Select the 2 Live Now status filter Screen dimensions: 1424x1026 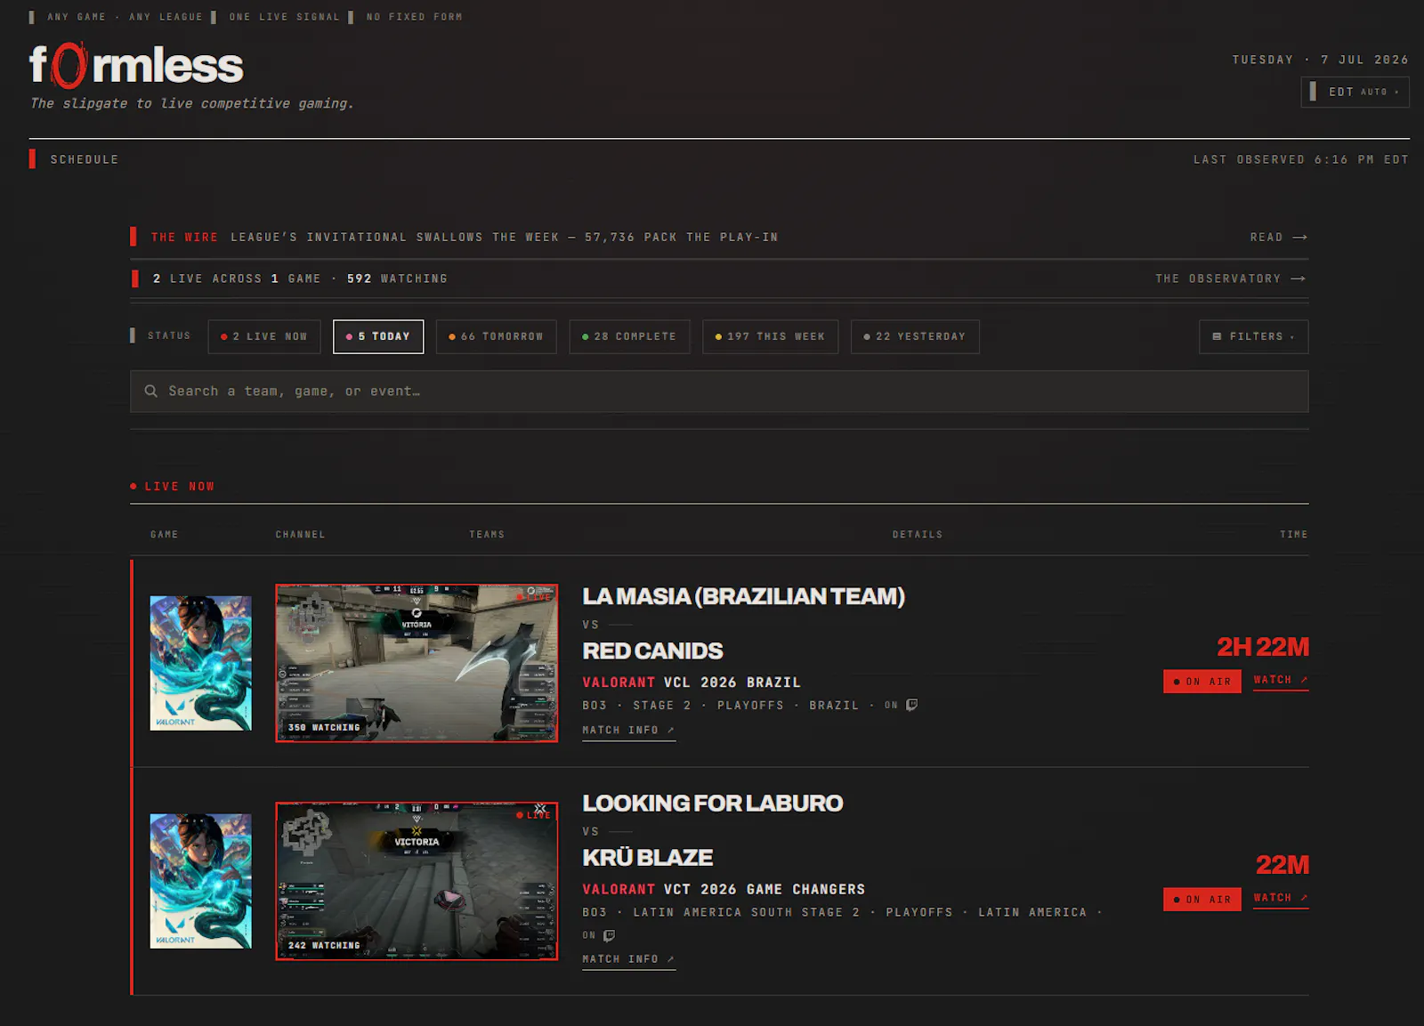(264, 336)
